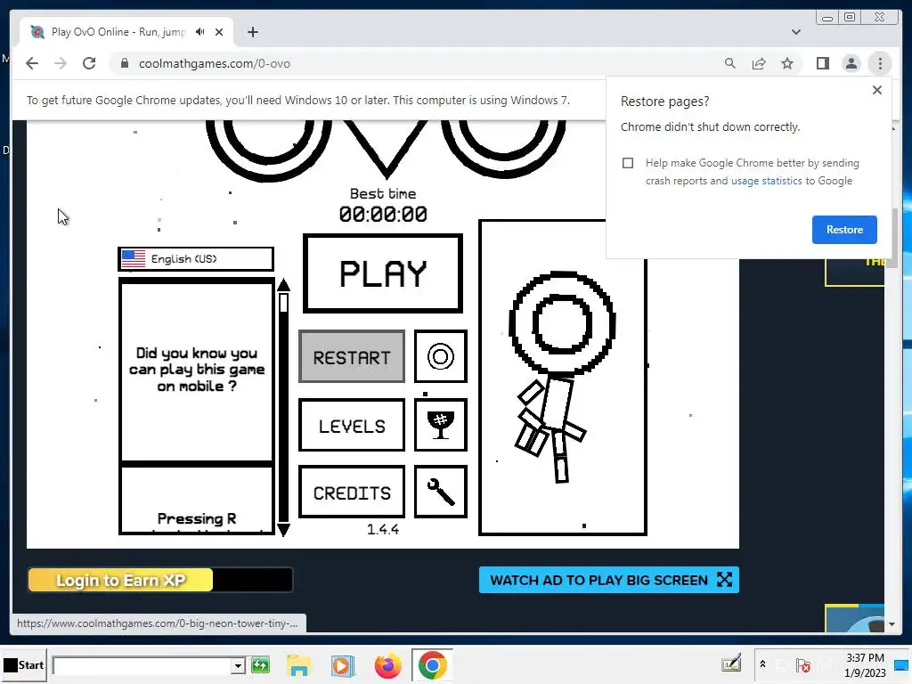The width and height of the screenshot is (912, 684).
Task: Open the English (US) language selector
Action: tap(195, 259)
